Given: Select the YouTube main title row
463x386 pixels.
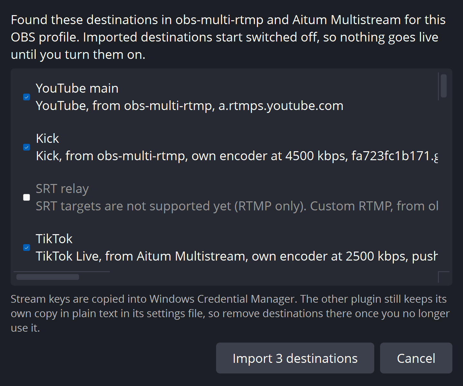Looking at the screenshot, I should [x=77, y=88].
